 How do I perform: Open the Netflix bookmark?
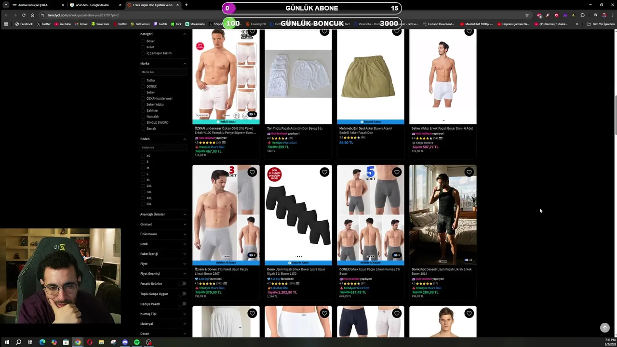[120, 24]
